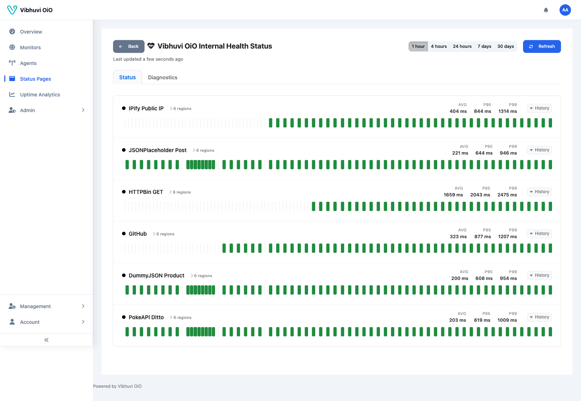This screenshot has width=581, height=401.
Task: Select the 7 days time range
Action: [x=484, y=46]
